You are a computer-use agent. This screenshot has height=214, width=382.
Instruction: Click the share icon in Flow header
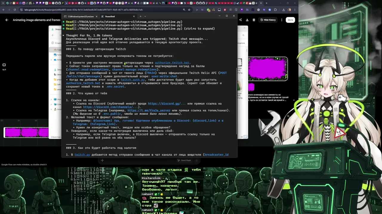pyautogui.click(x=241, y=20)
